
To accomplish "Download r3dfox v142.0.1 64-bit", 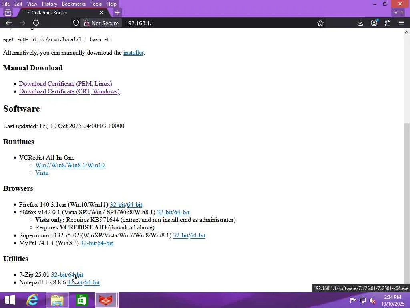I will (x=181, y=212).
